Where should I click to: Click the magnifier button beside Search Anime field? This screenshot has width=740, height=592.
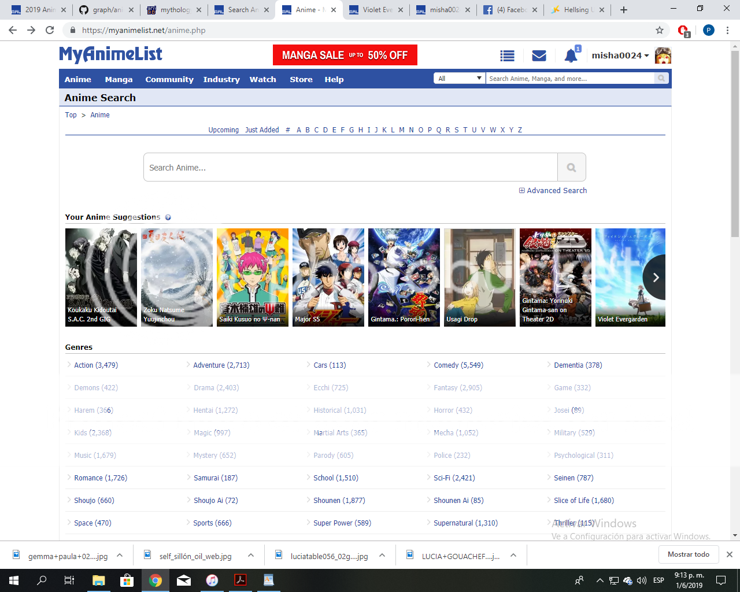click(x=571, y=168)
